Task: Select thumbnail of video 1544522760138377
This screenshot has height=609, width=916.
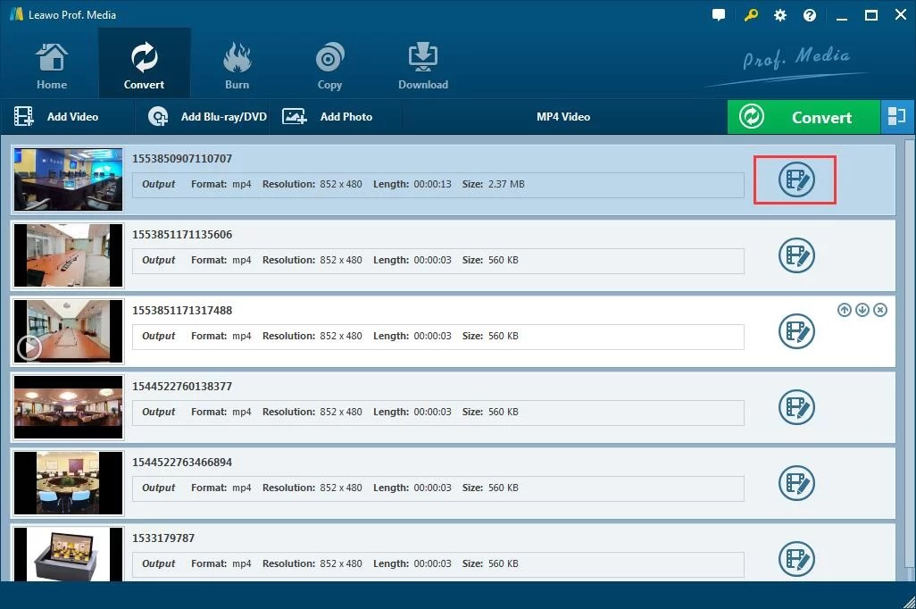Action: [x=69, y=407]
